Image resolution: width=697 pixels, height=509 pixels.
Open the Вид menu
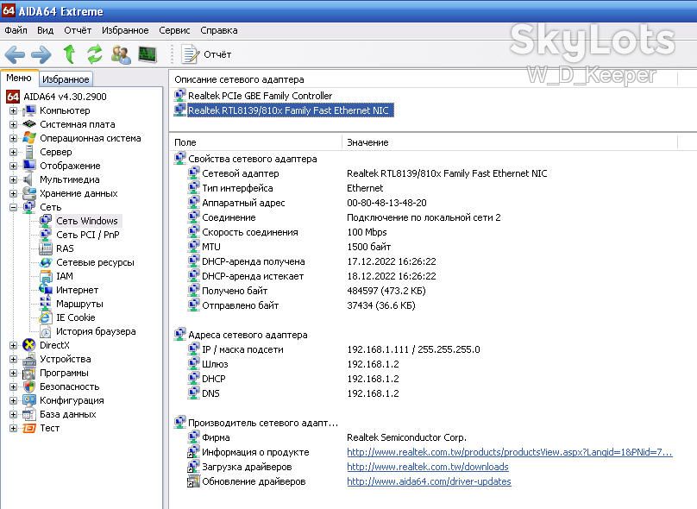46,30
